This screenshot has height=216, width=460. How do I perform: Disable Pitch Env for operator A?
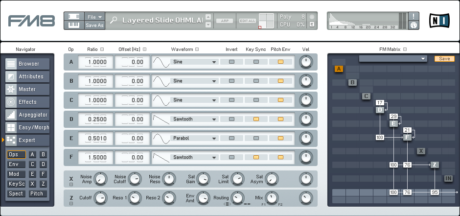point(280,62)
